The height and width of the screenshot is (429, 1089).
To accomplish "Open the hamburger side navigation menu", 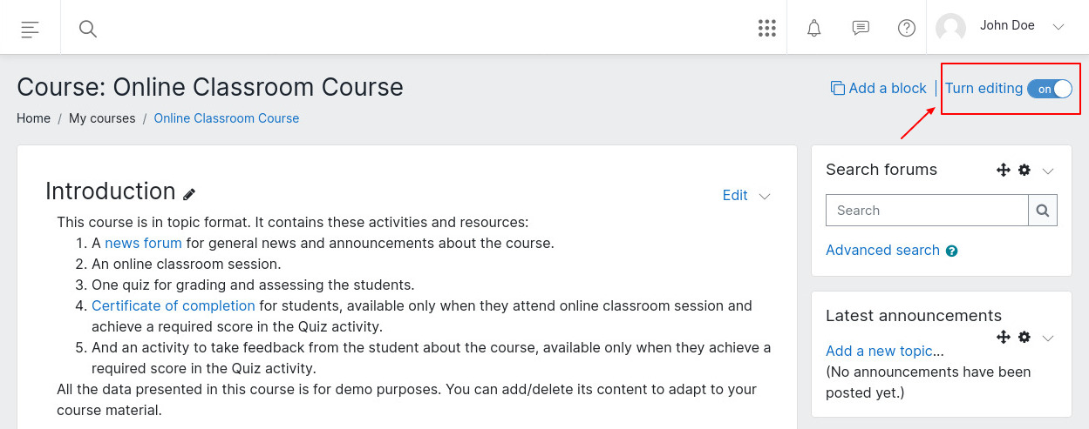I will [30, 29].
